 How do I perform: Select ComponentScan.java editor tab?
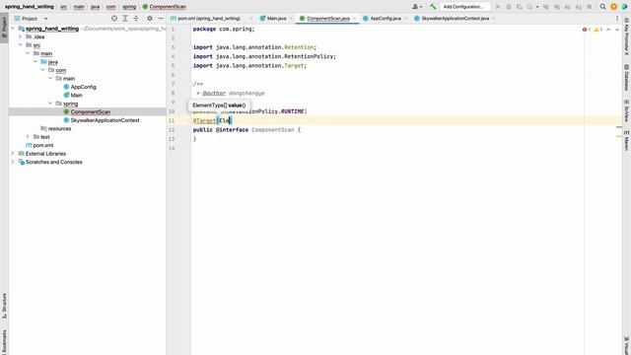327,19
